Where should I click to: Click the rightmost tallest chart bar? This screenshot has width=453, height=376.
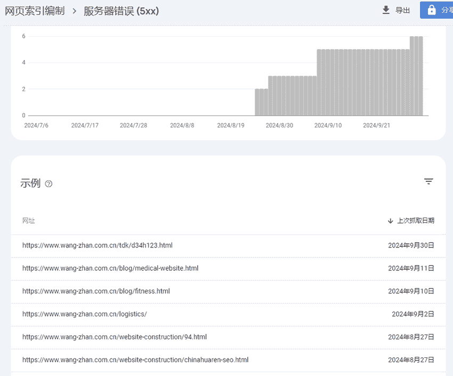pyautogui.click(x=420, y=76)
